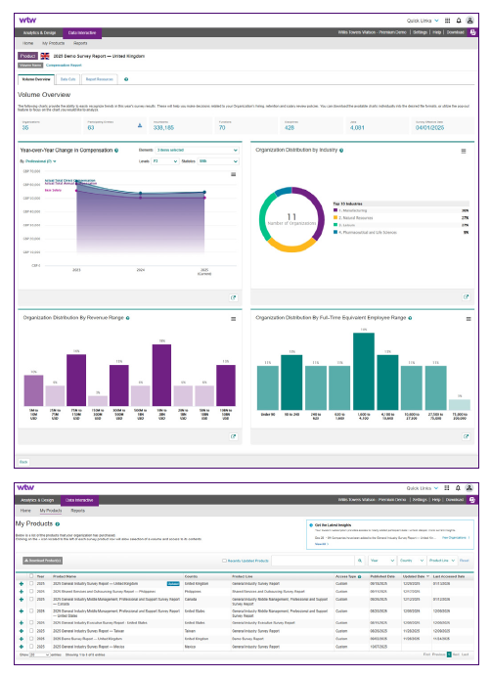This screenshot has width=491, height=677.
Task: Open hamburger menu of Full-Time Equivalent Employee Range chart
Action: [469, 319]
